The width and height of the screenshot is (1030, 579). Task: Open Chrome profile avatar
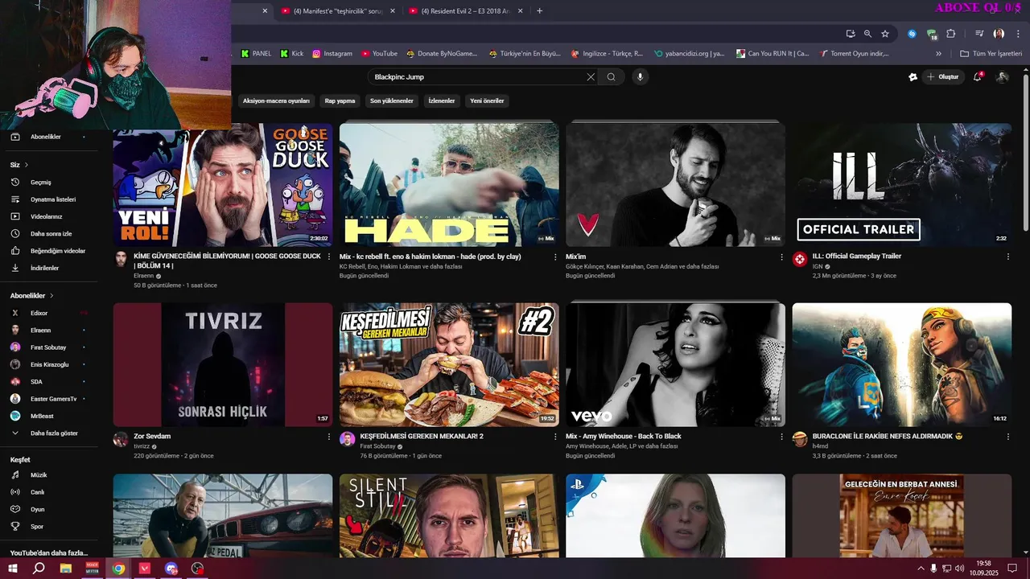999,34
